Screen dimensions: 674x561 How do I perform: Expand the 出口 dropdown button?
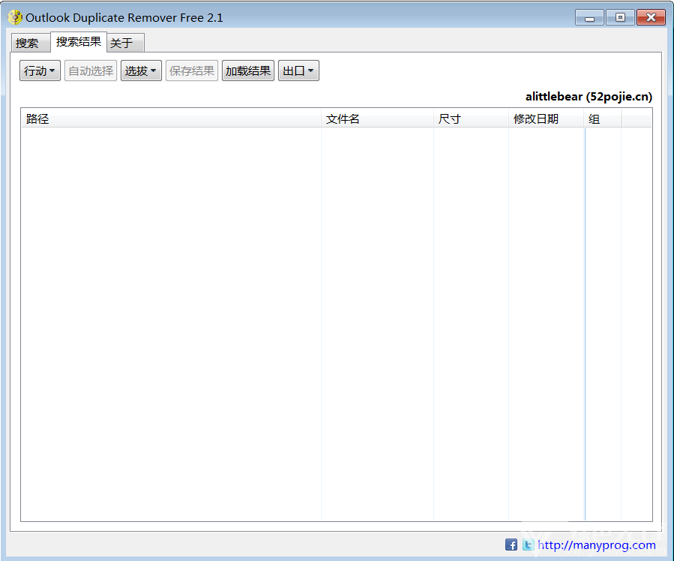pos(298,70)
